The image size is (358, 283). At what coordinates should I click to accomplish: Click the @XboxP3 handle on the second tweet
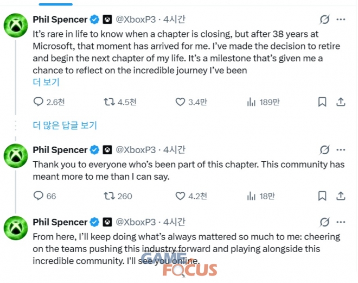click(136, 149)
